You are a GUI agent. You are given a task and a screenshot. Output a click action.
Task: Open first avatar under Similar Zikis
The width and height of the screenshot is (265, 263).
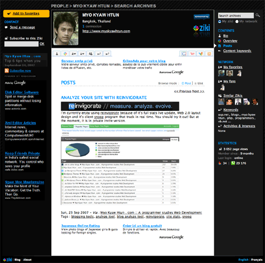221,101
